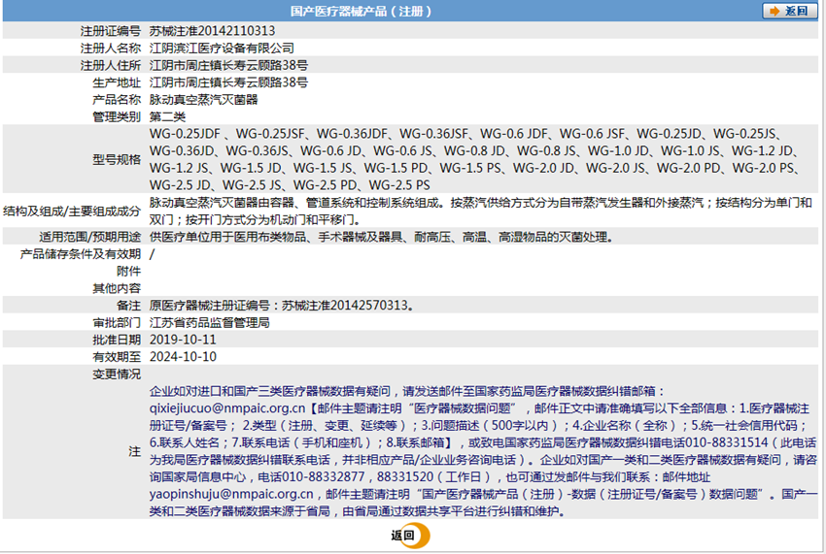Click the orange arrow icon in top 返回 button
The width and height of the screenshot is (826, 554).
(774, 11)
